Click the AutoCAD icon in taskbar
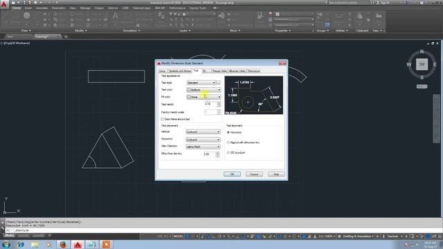443x249 pixels. click(78, 244)
